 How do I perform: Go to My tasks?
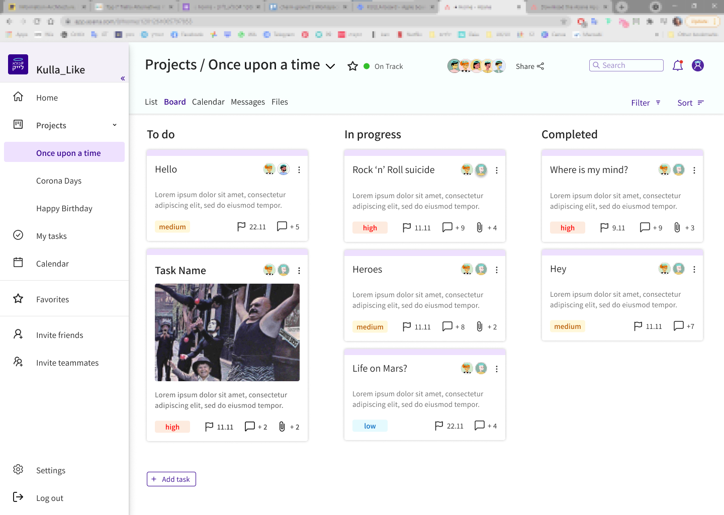pos(51,236)
